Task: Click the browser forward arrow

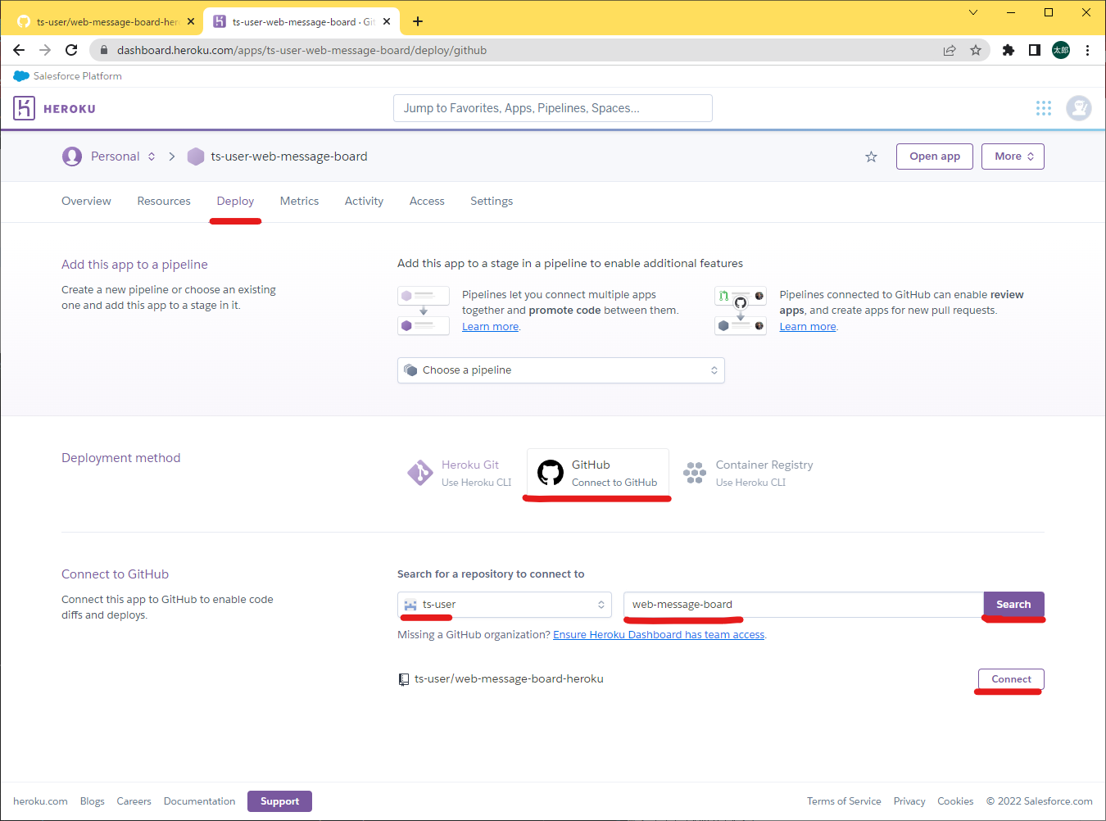Action: coord(45,50)
